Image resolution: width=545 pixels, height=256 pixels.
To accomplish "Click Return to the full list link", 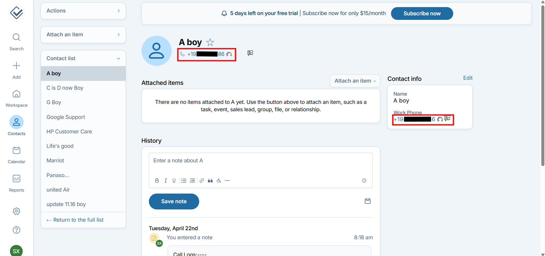I will [75, 220].
